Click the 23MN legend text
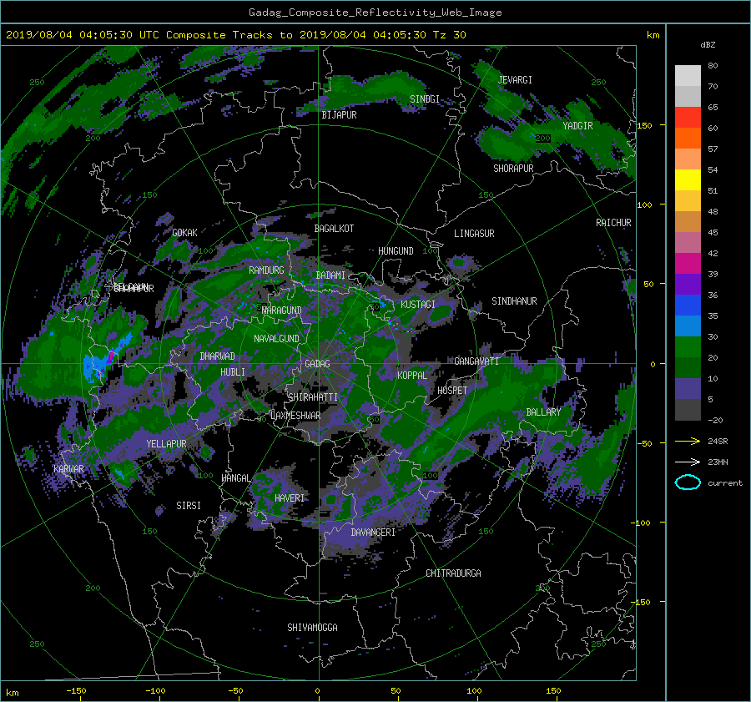This screenshot has height=702, width=751. 718,462
